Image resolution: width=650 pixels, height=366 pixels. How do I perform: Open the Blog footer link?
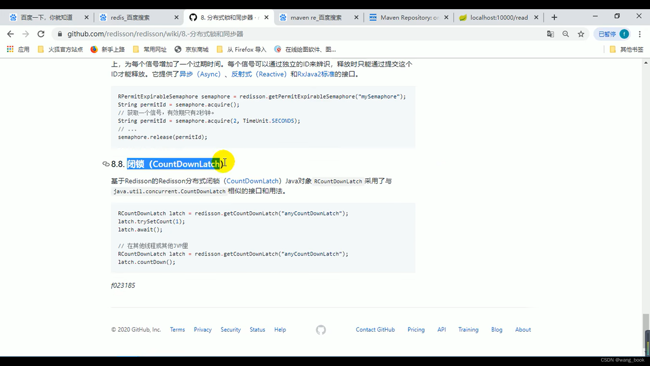click(497, 329)
